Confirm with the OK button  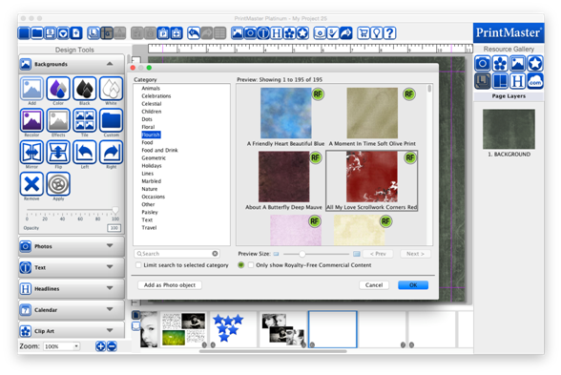413,285
